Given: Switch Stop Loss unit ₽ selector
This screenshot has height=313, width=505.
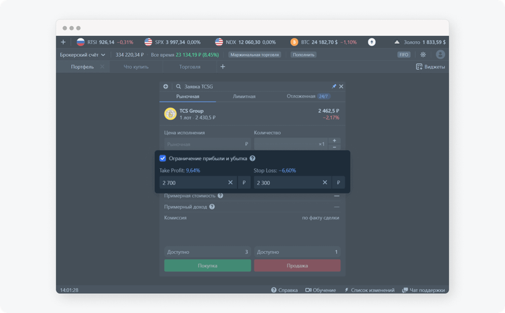Looking at the screenshot, I should (339, 182).
